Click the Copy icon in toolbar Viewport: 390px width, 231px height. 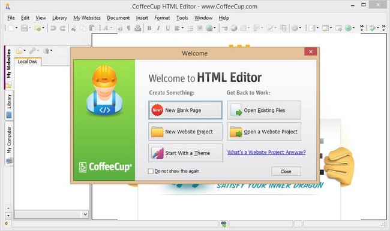click(x=83, y=28)
